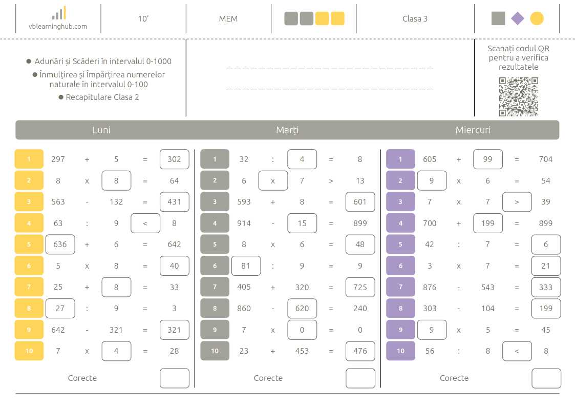Open the vblearninghub.com link
The width and height of the screenshot is (575, 407).
58,26
